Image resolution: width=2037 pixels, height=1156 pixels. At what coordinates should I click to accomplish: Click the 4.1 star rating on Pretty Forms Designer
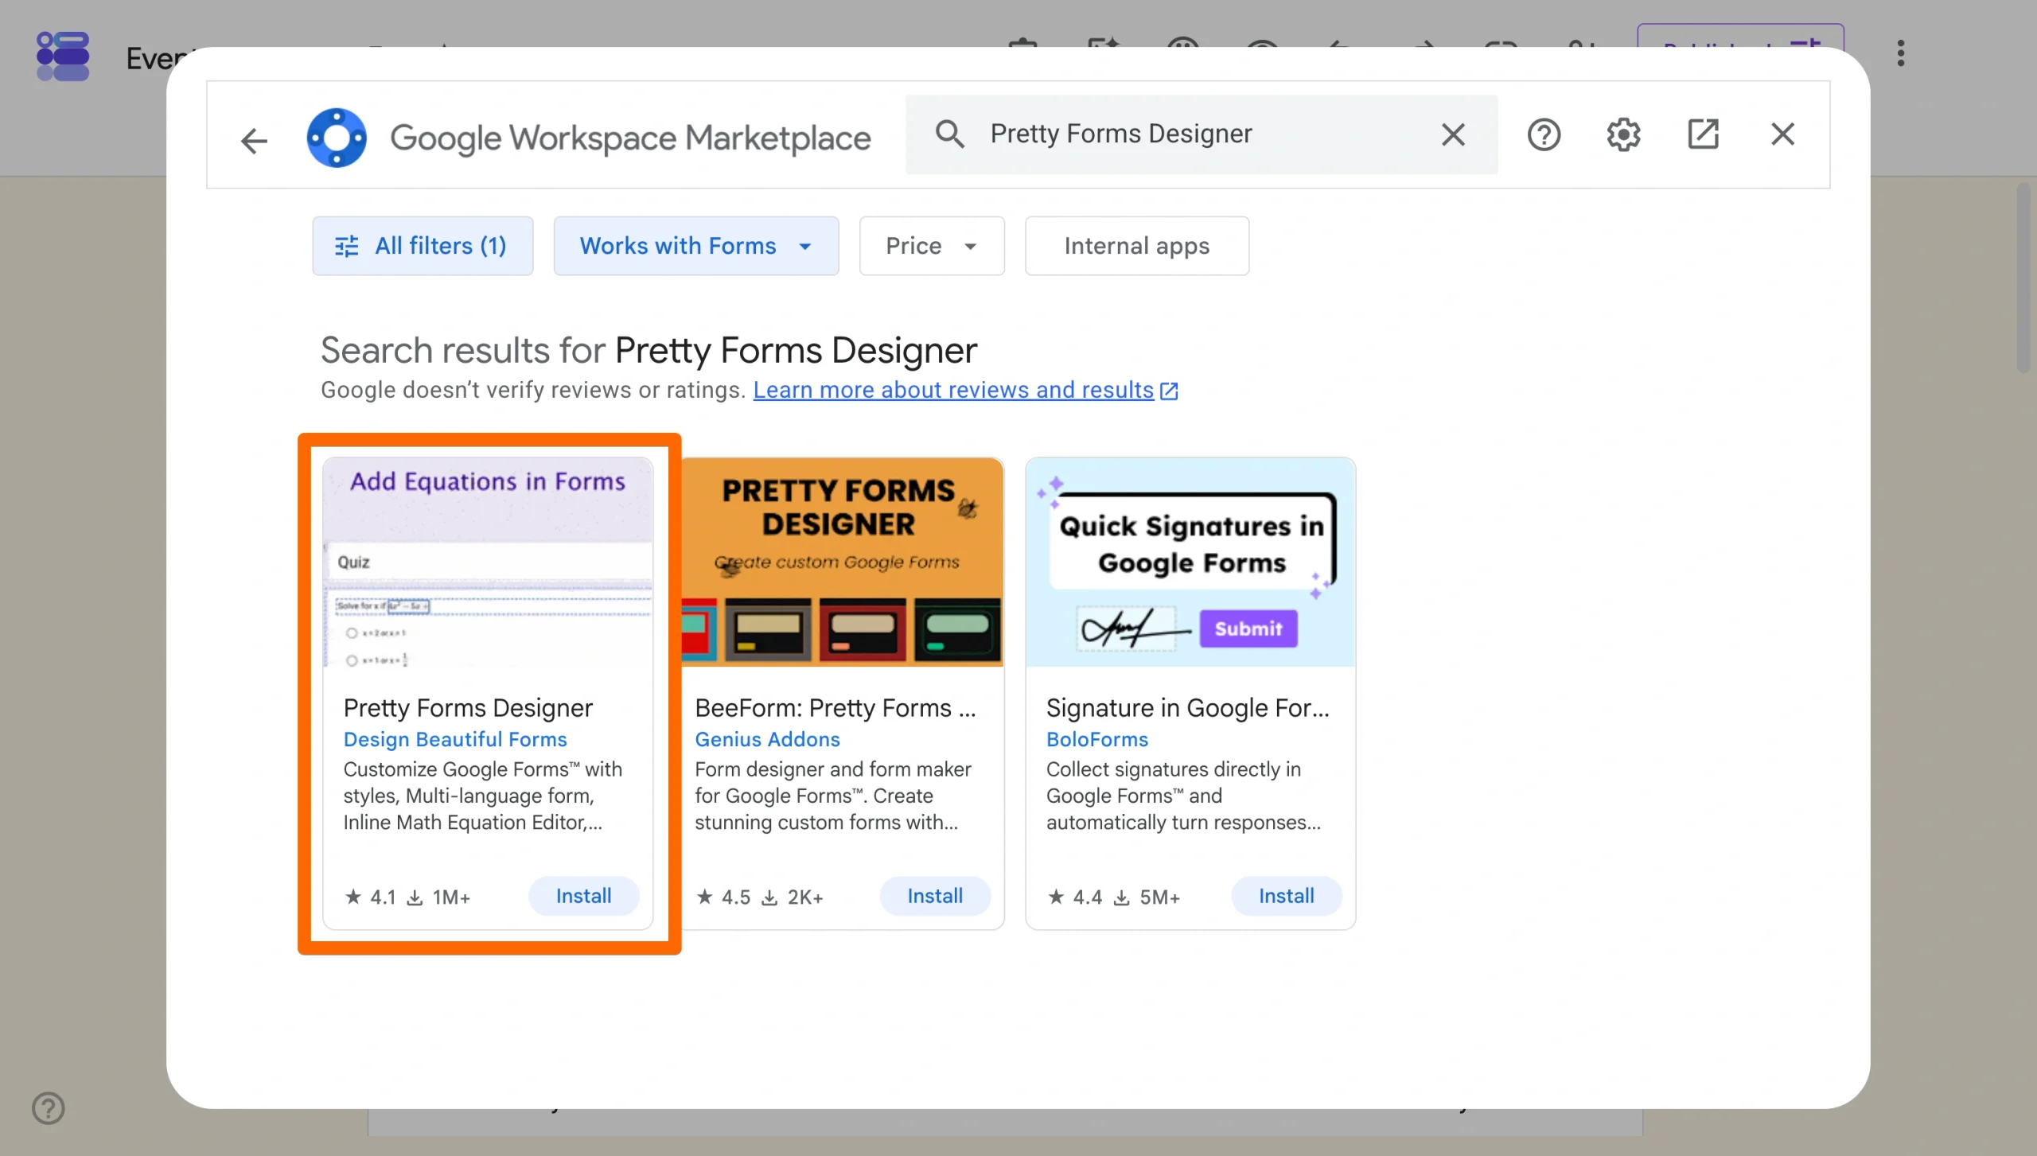(x=370, y=897)
